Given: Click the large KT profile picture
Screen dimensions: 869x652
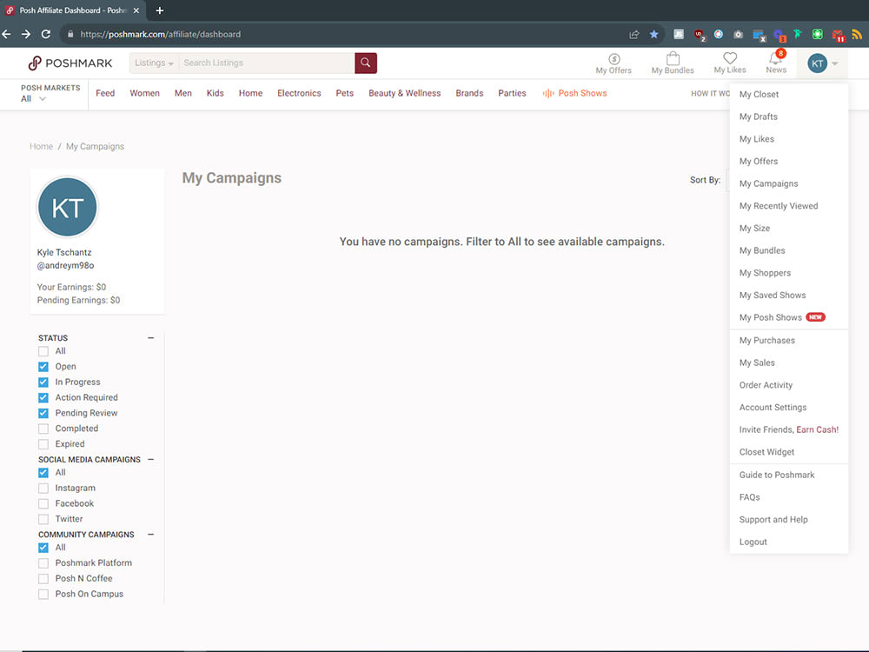Looking at the screenshot, I should (x=68, y=208).
